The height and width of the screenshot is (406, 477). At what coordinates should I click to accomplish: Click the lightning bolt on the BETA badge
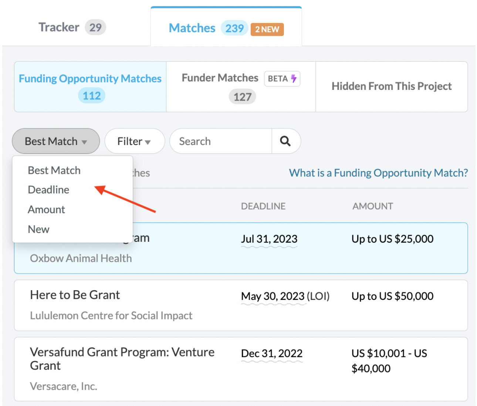click(x=293, y=78)
